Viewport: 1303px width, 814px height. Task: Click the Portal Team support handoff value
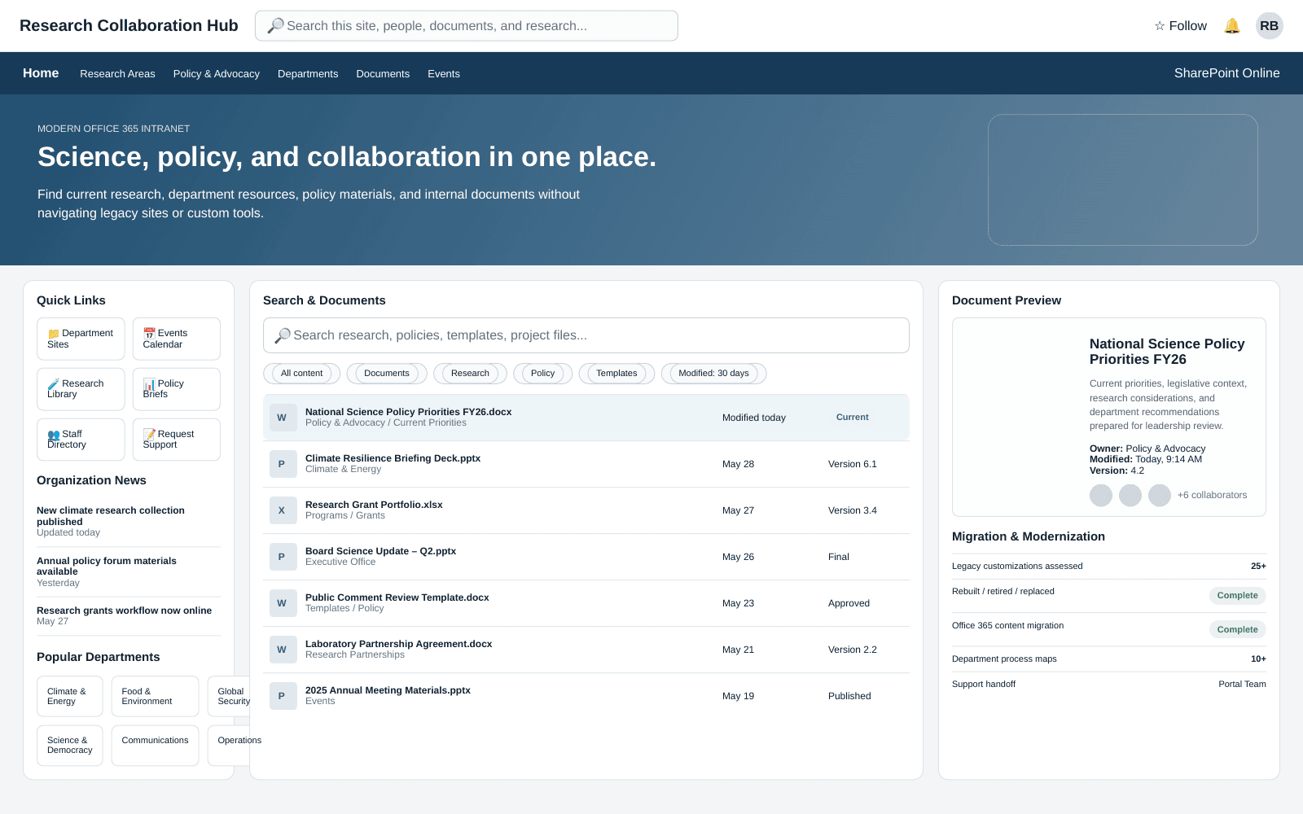pos(1242,685)
